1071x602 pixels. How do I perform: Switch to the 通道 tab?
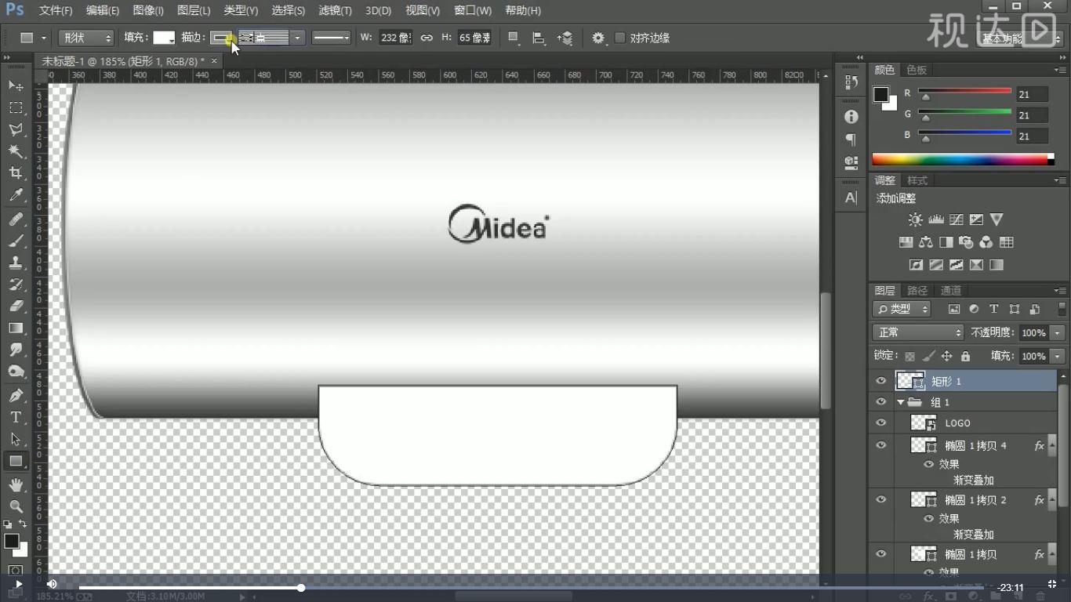coord(950,290)
